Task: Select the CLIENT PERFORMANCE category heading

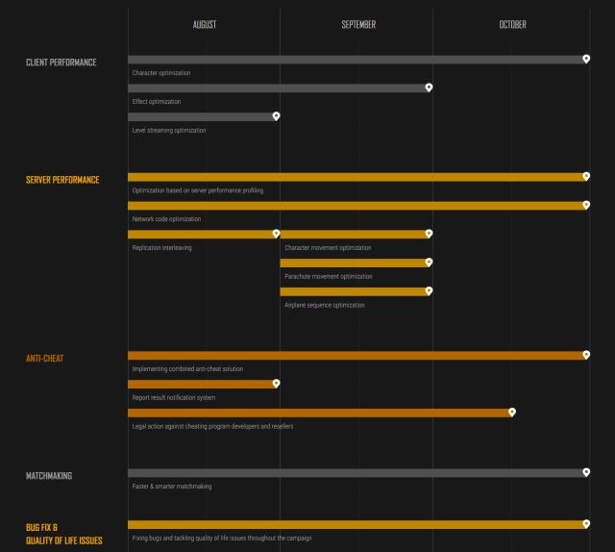Action: click(61, 63)
